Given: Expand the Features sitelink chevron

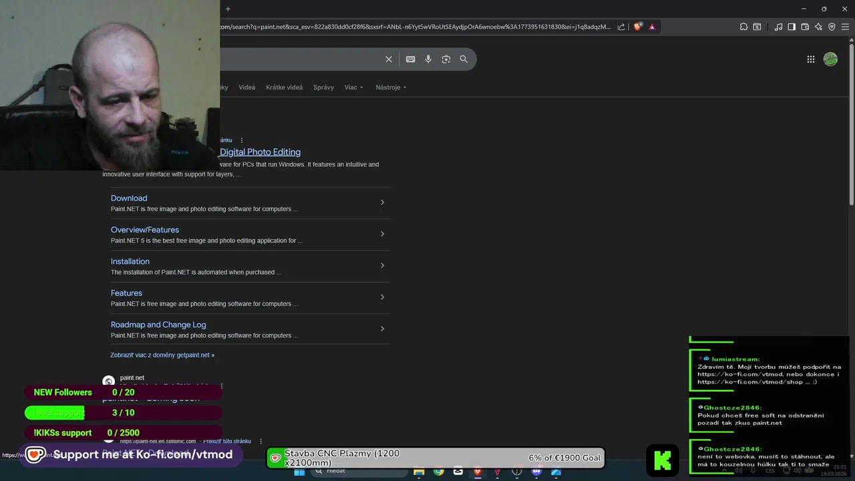Looking at the screenshot, I should point(382,297).
